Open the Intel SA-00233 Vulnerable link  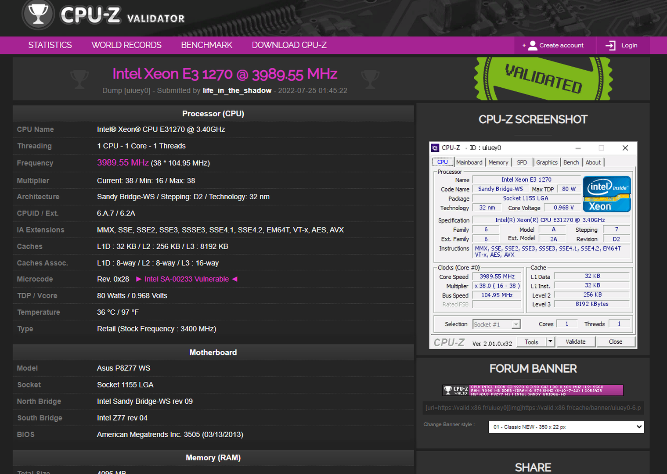click(x=187, y=279)
